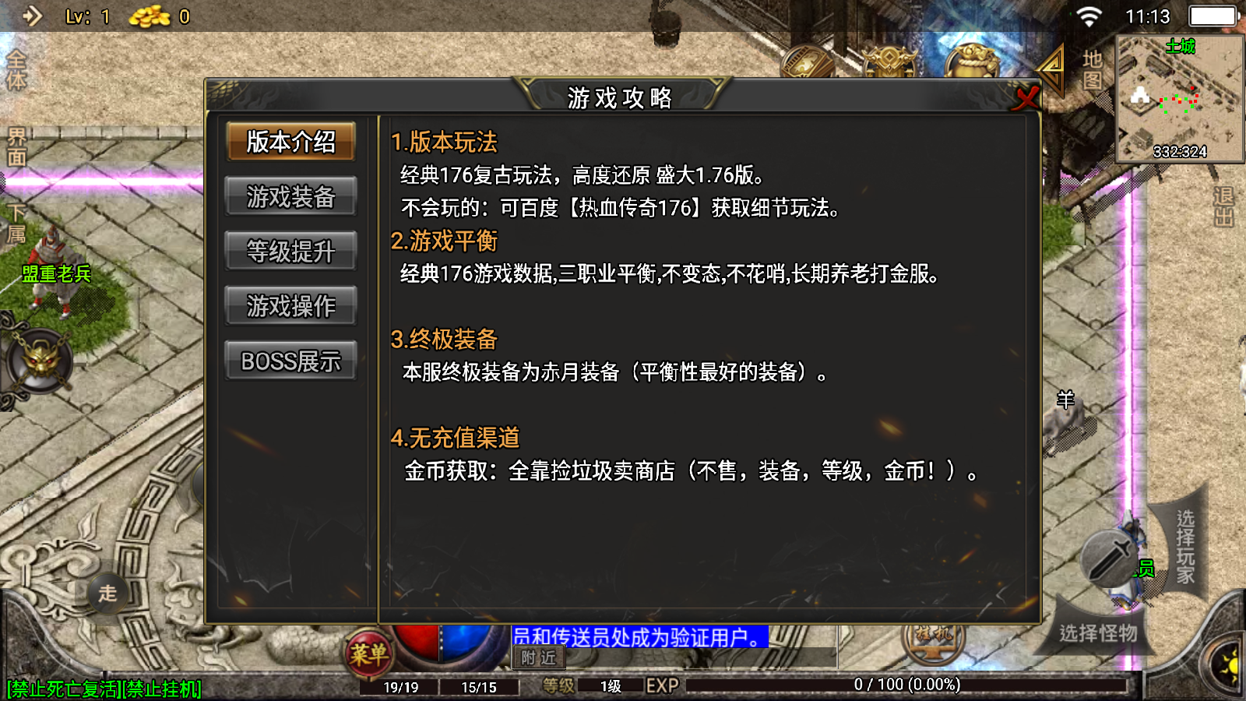Viewport: 1246px width, 701px height.
Task: Open the 游戏操作 guide section
Action: click(x=290, y=305)
